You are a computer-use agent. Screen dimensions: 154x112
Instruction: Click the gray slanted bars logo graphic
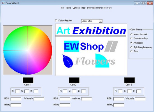111,46
